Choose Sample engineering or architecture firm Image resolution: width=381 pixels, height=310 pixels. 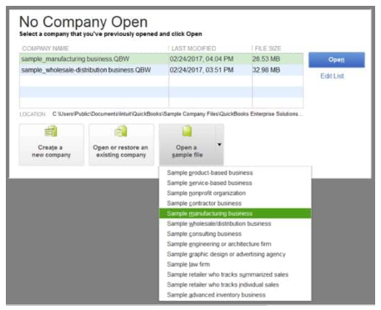coord(219,244)
